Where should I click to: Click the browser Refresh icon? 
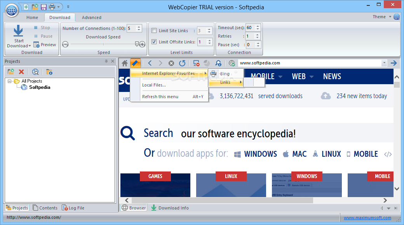coord(182,63)
